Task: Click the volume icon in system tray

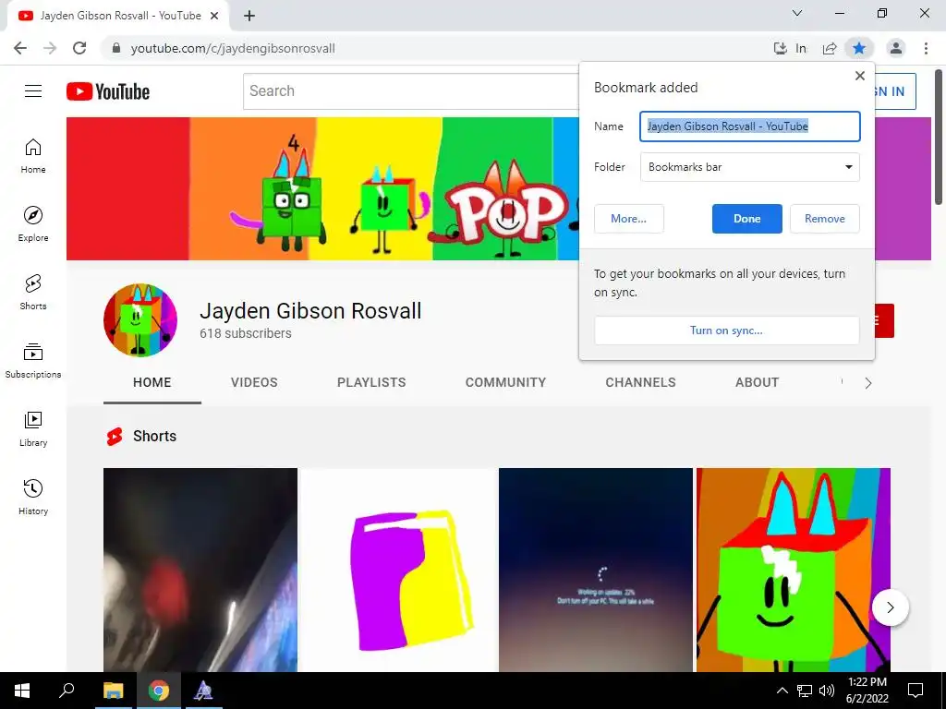Action: point(827,691)
